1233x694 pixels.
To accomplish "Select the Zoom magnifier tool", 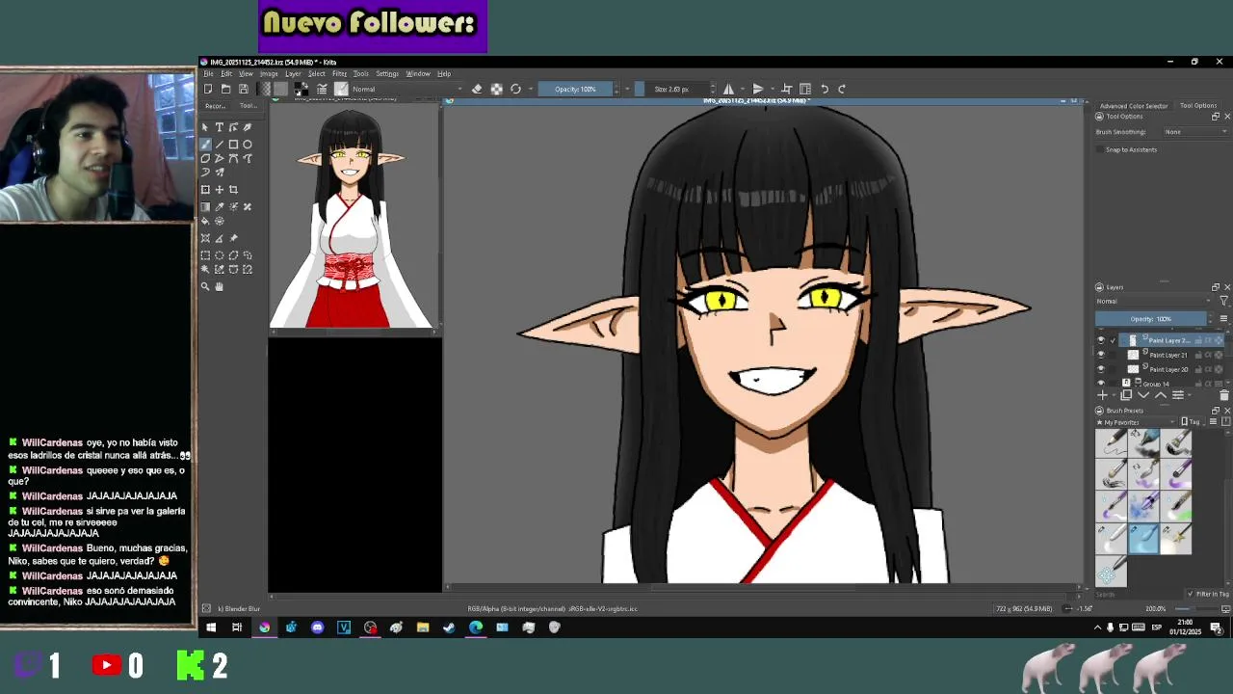I will pyautogui.click(x=205, y=286).
